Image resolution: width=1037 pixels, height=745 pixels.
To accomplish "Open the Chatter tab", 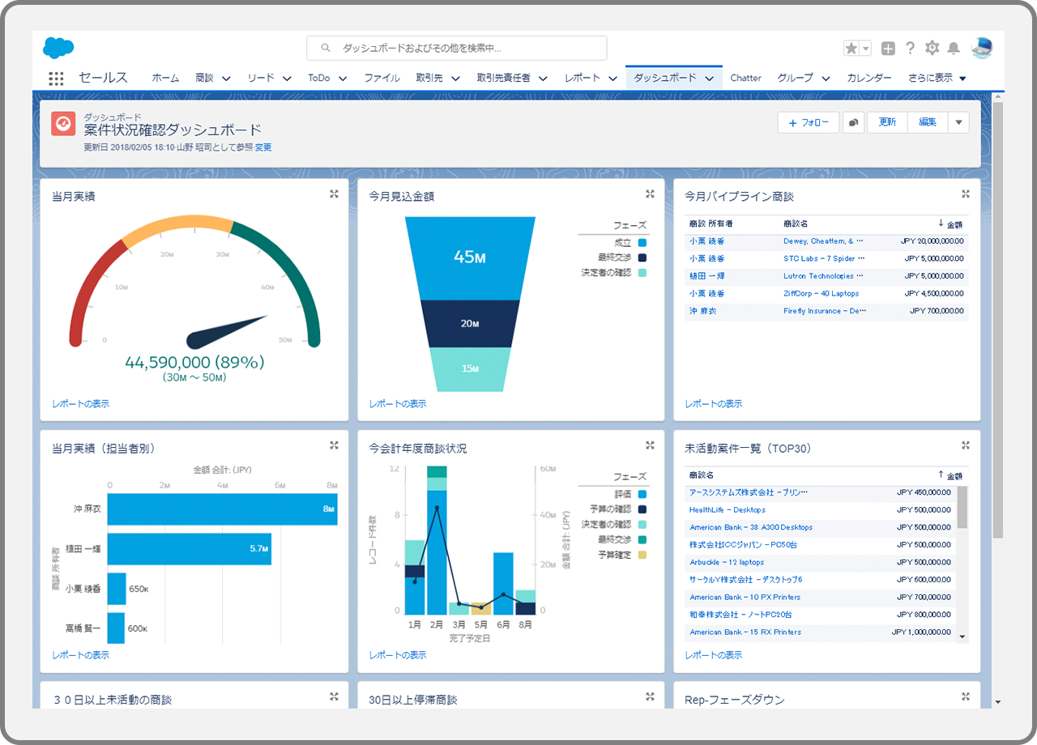I will (745, 79).
